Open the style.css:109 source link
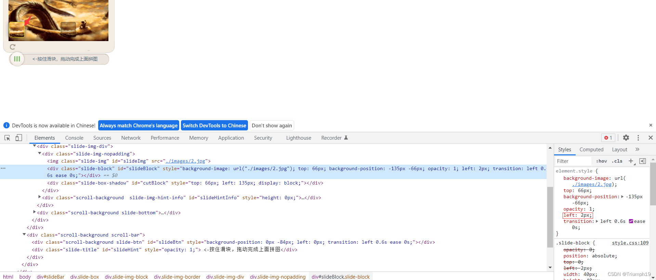 tap(630, 243)
